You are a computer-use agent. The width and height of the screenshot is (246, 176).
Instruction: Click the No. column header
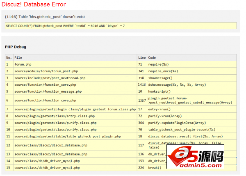pyautogui.click(x=9, y=57)
